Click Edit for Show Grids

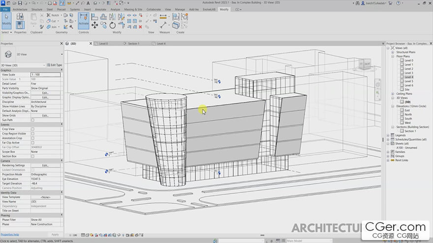pyautogui.click(x=45, y=116)
